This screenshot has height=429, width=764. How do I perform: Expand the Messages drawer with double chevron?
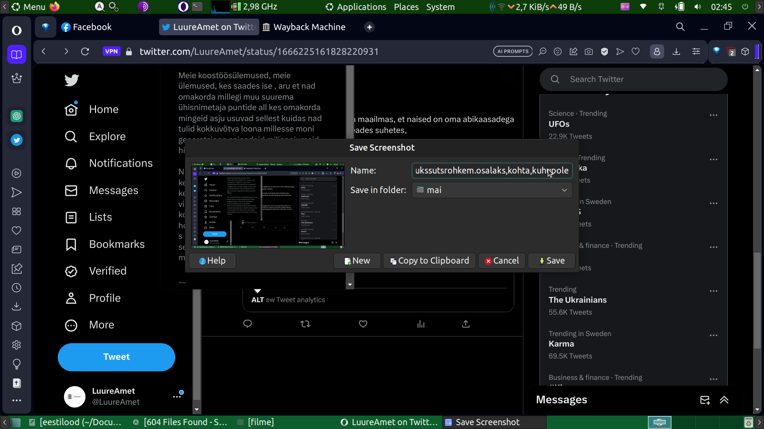click(x=724, y=400)
